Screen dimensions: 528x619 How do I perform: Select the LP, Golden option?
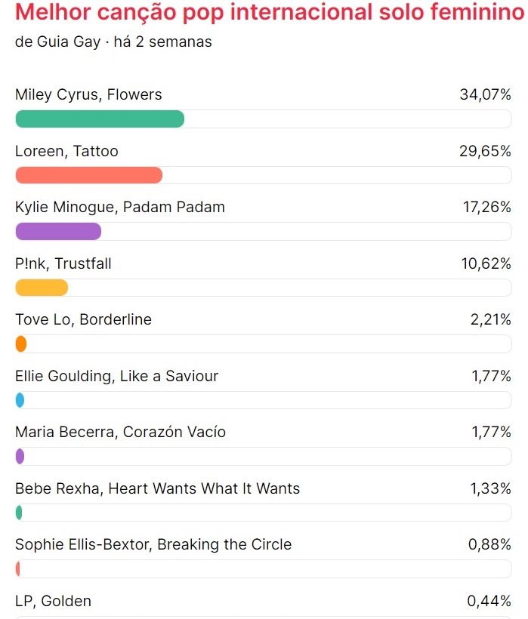[x=54, y=601]
